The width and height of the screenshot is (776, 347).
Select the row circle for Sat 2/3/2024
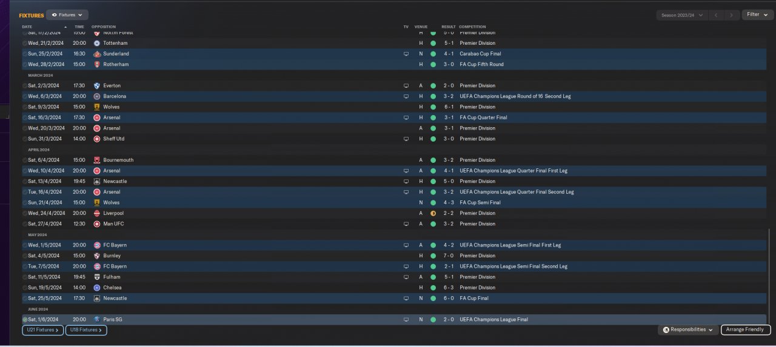click(25, 85)
